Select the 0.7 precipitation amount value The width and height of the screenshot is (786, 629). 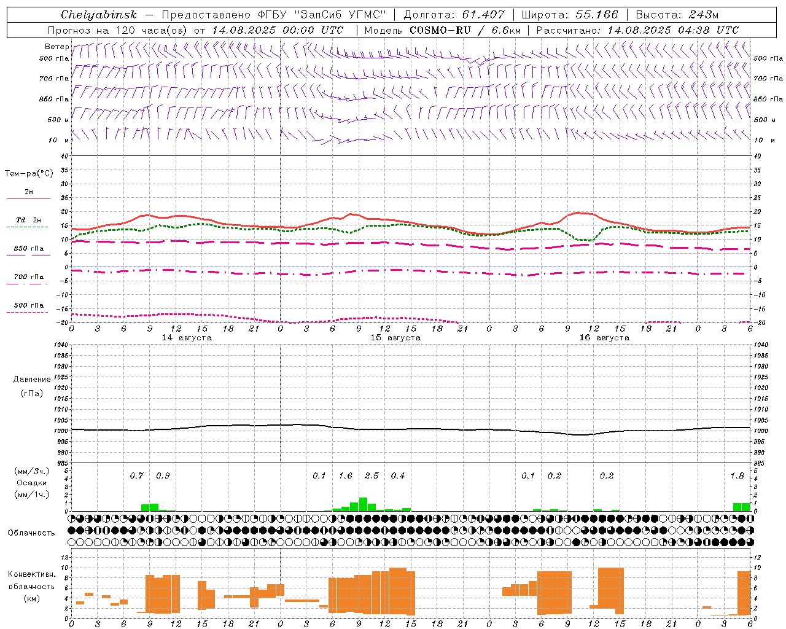pos(136,476)
